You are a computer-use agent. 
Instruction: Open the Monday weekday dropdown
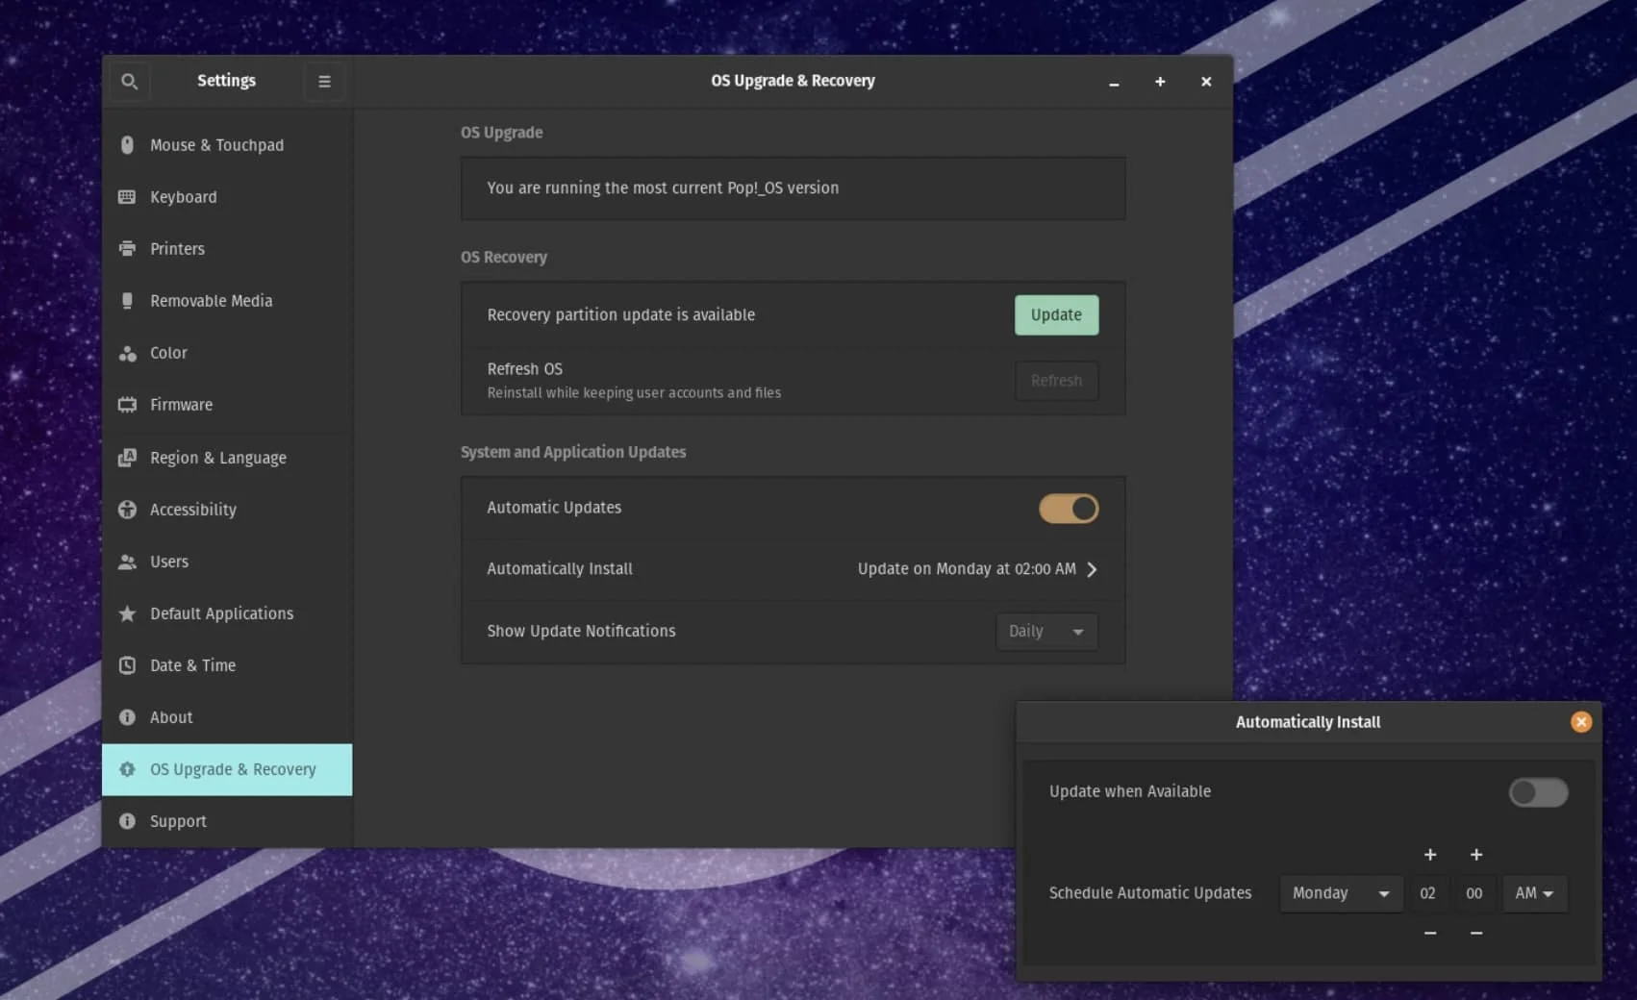coord(1341,893)
